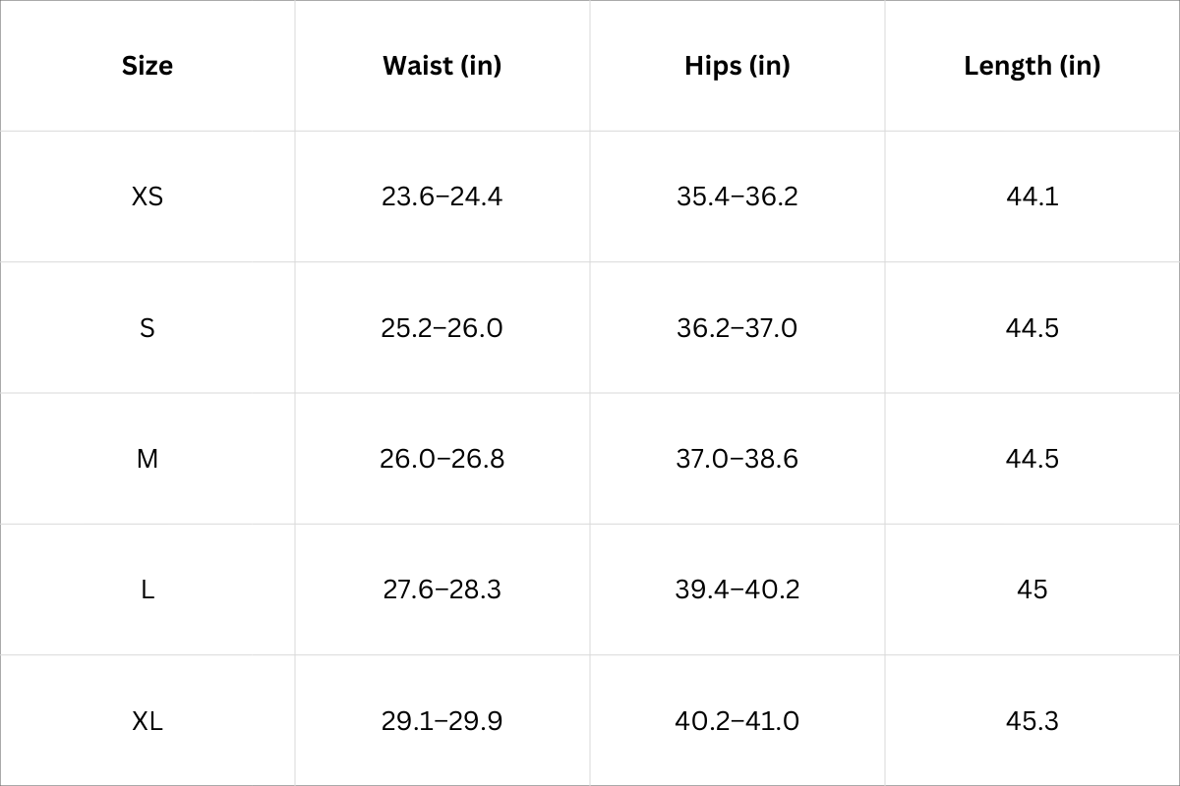This screenshot has width=1180, height=786.
Task: Click the hips range 37.0–38.6
Action: point(737,459)
